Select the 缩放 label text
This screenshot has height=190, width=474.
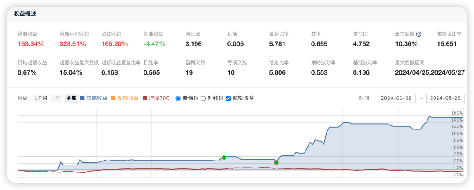[x=23, y=98]
